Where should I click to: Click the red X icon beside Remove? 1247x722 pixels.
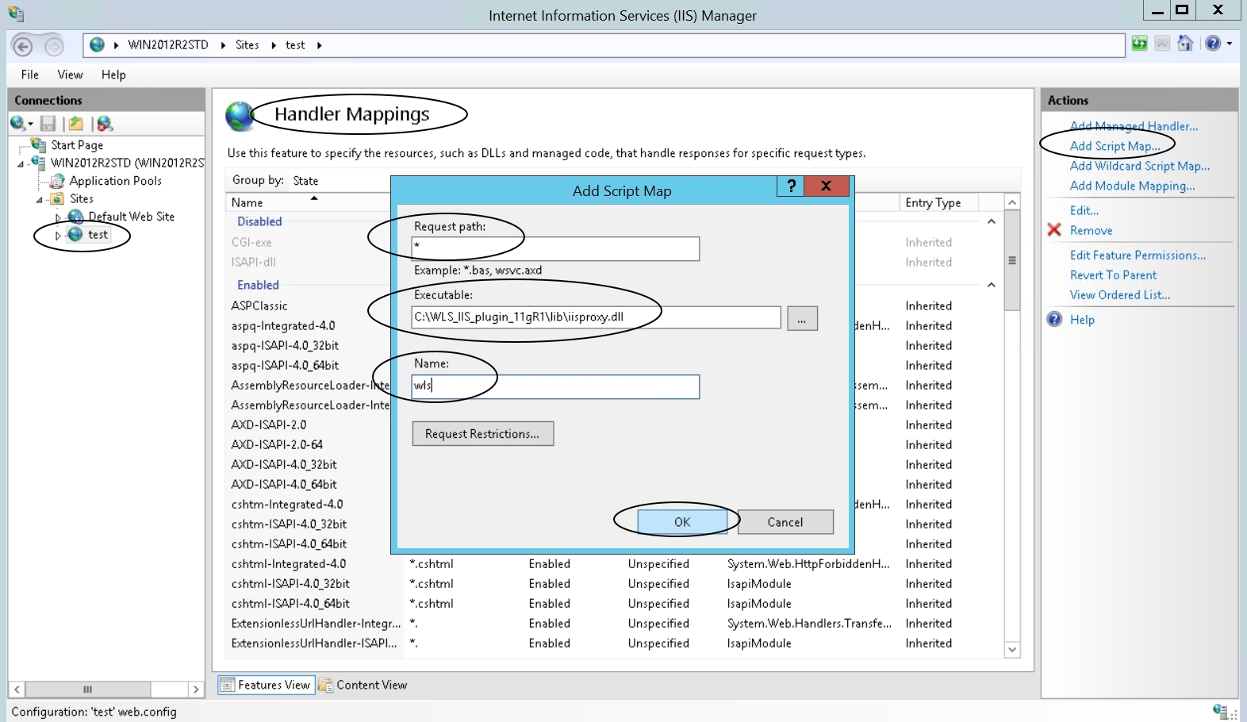click(x=1054, y=230)
